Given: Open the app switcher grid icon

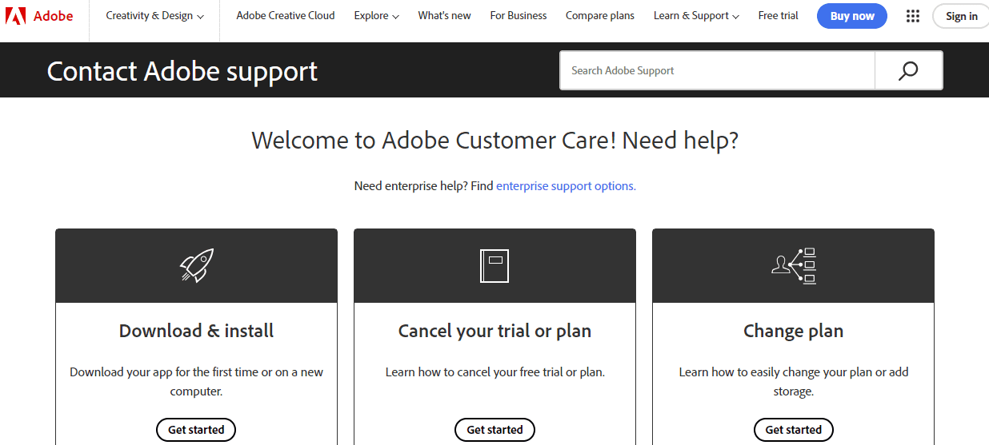Looking at the screenshot, I should pyautogui.click(x=912, y=16).
